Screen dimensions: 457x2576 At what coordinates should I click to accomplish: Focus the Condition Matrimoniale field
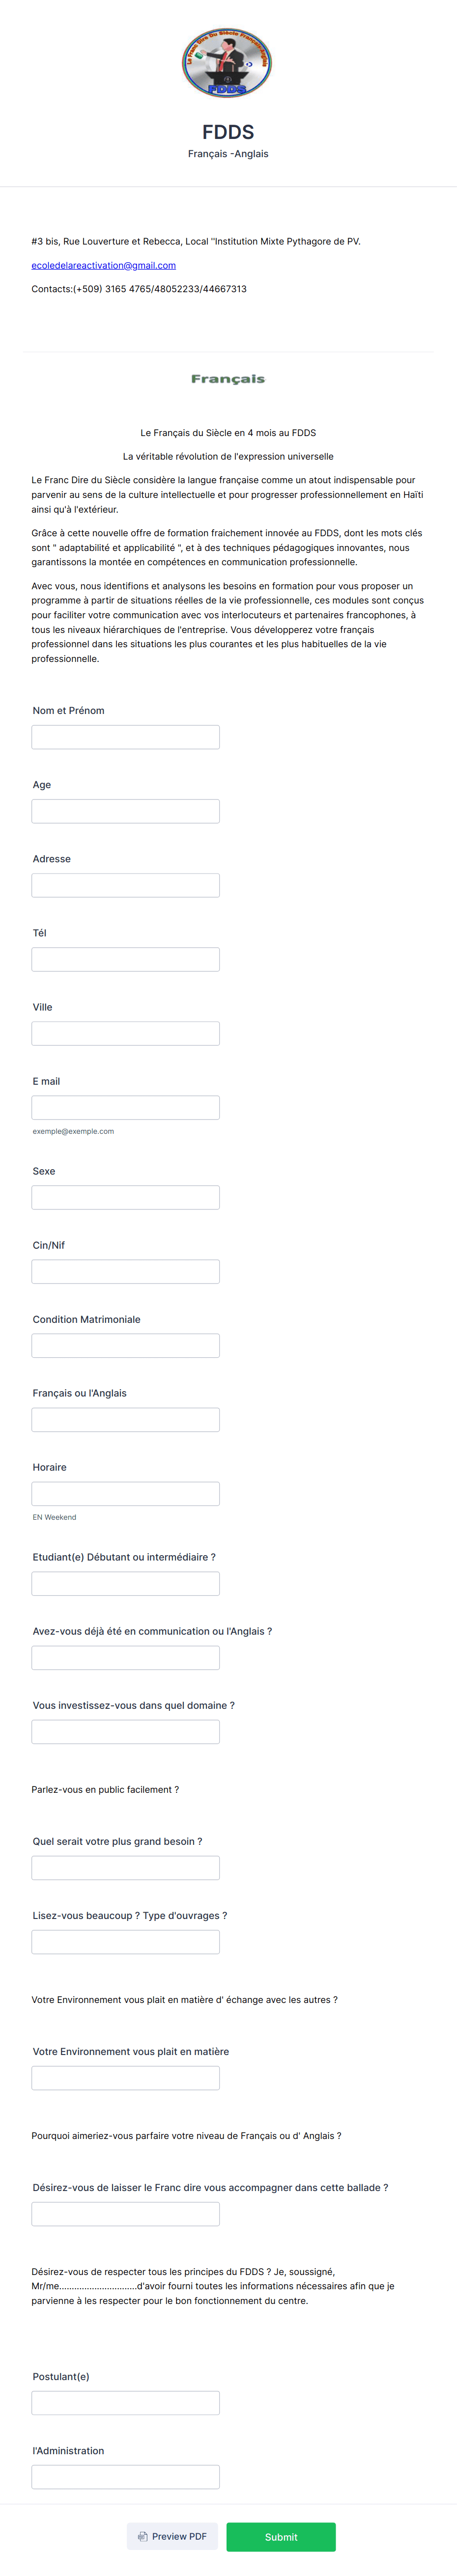125,1345
